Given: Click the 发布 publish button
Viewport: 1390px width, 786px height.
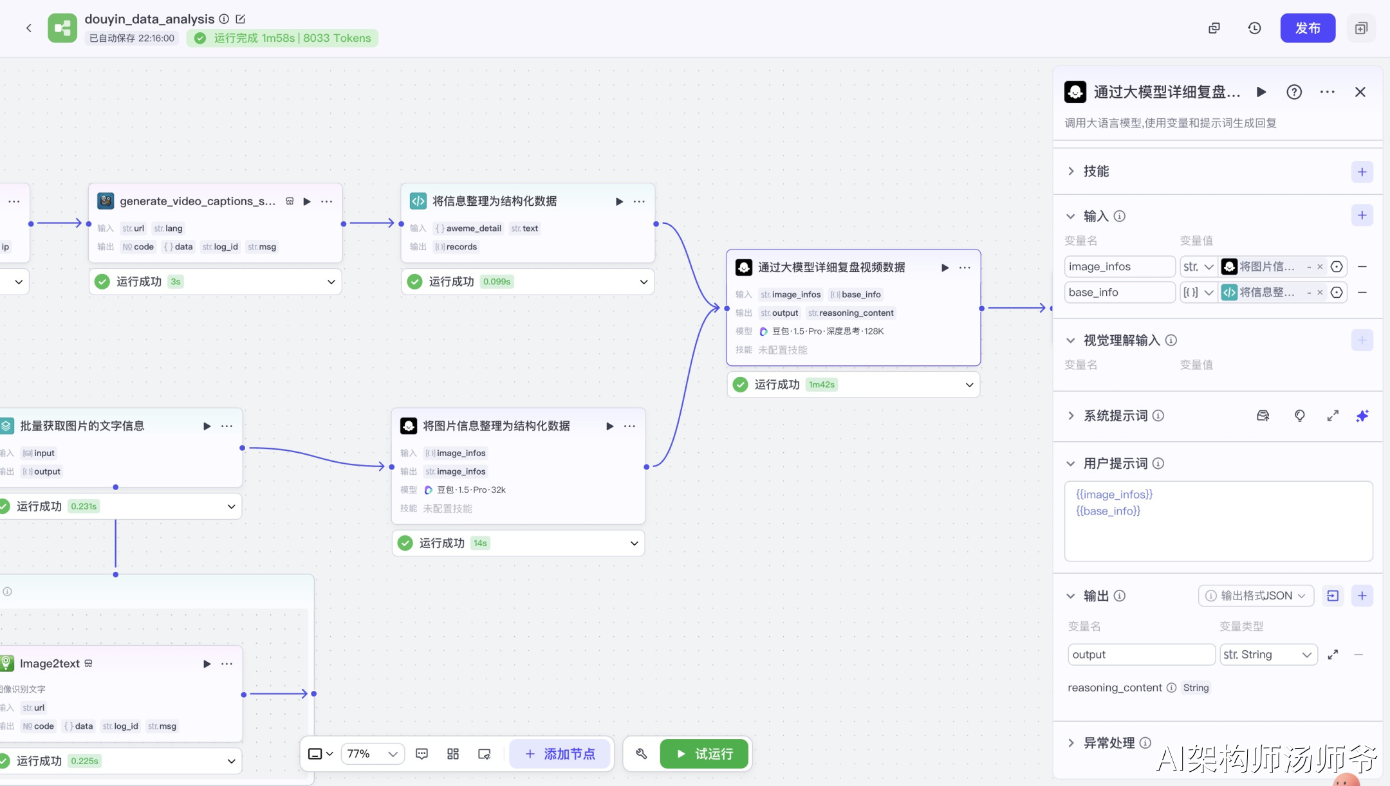Looking at the screenshot, I should tap(1307, 28).
